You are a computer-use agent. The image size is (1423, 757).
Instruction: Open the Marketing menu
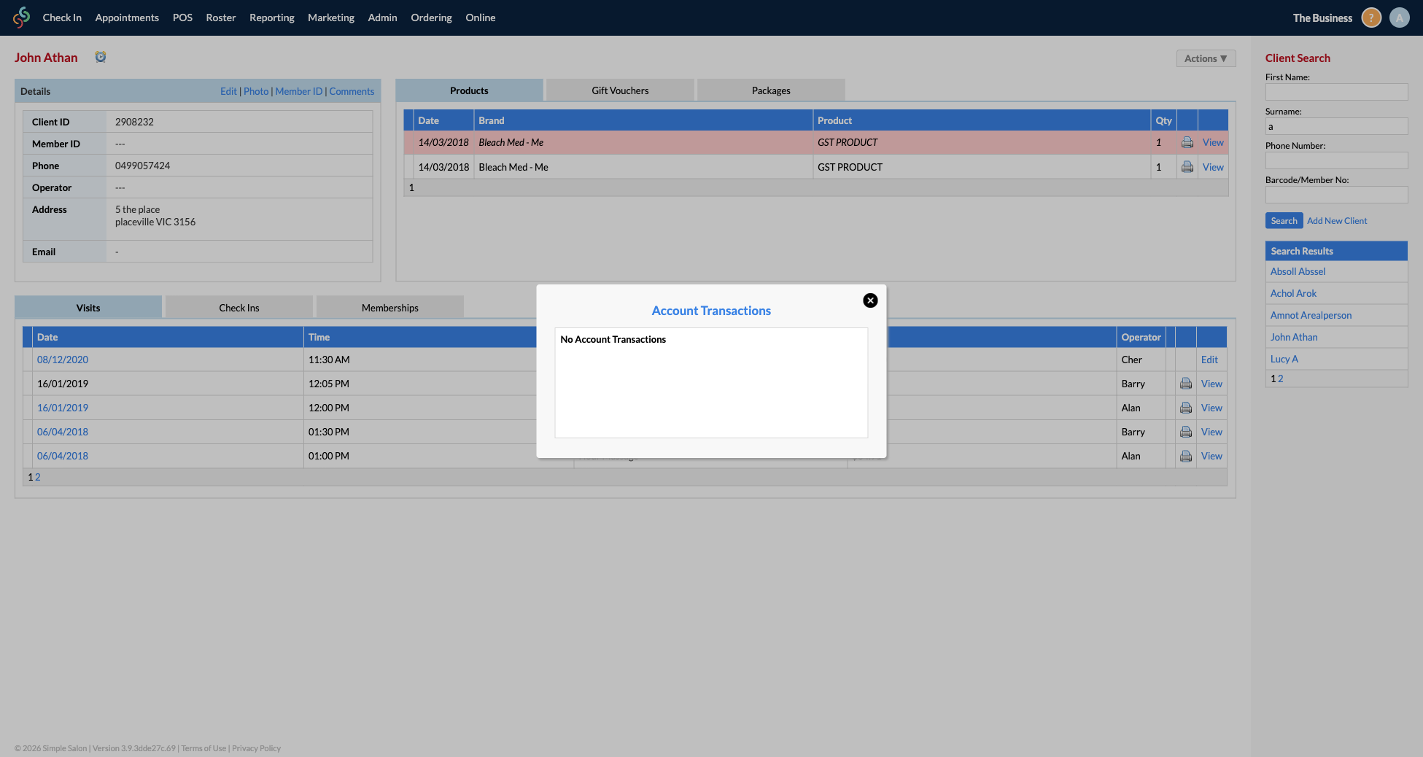tap(330, 17)
